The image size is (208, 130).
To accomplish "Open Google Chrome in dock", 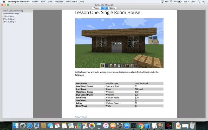I will point(140,126).
